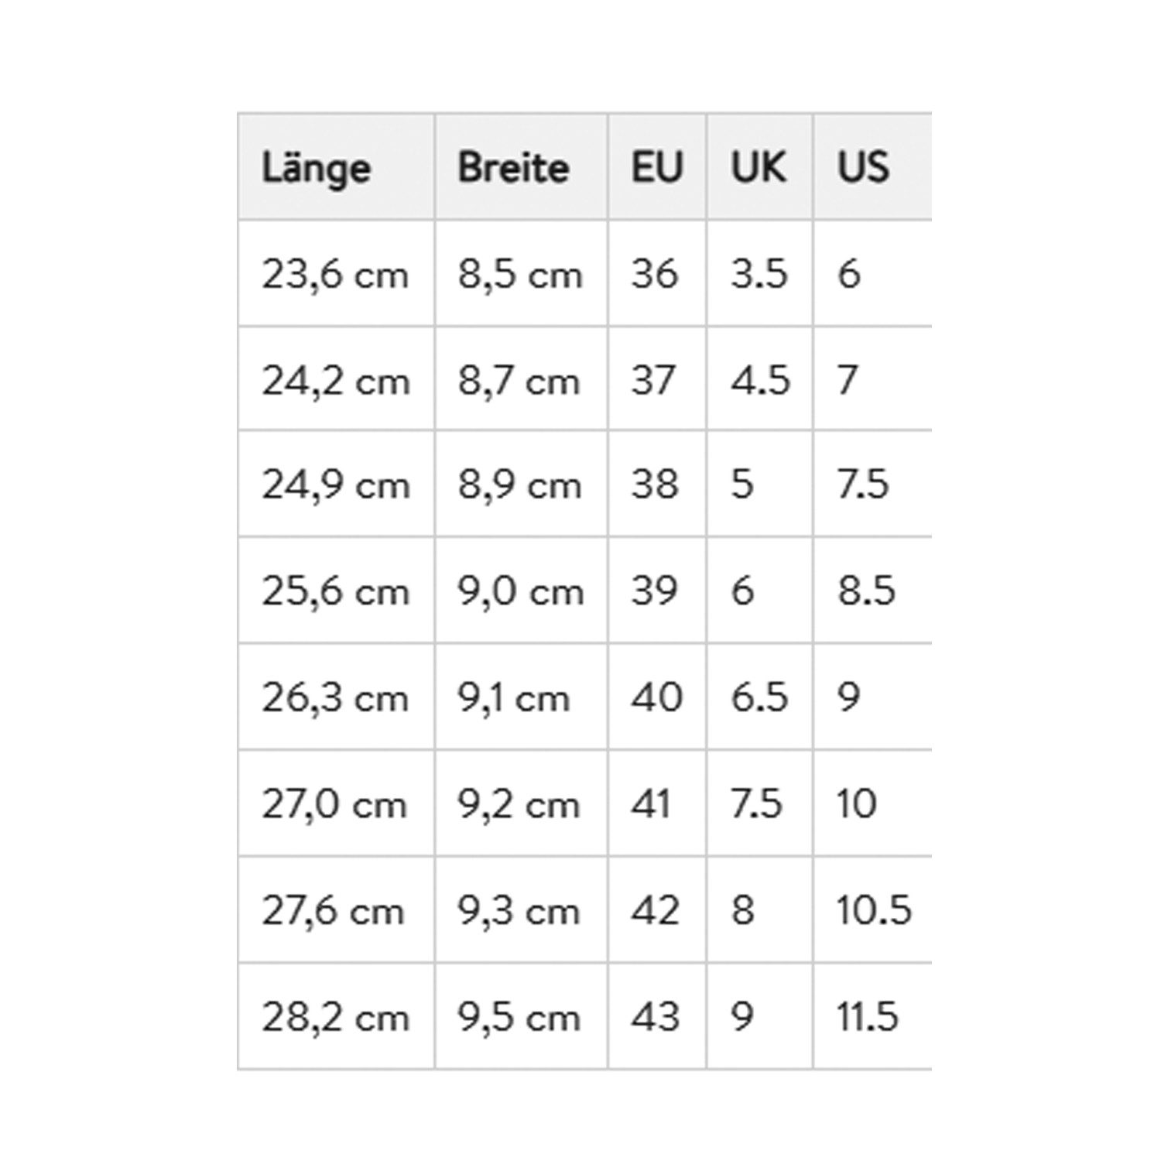Click the Breite column header

point(513,167)
